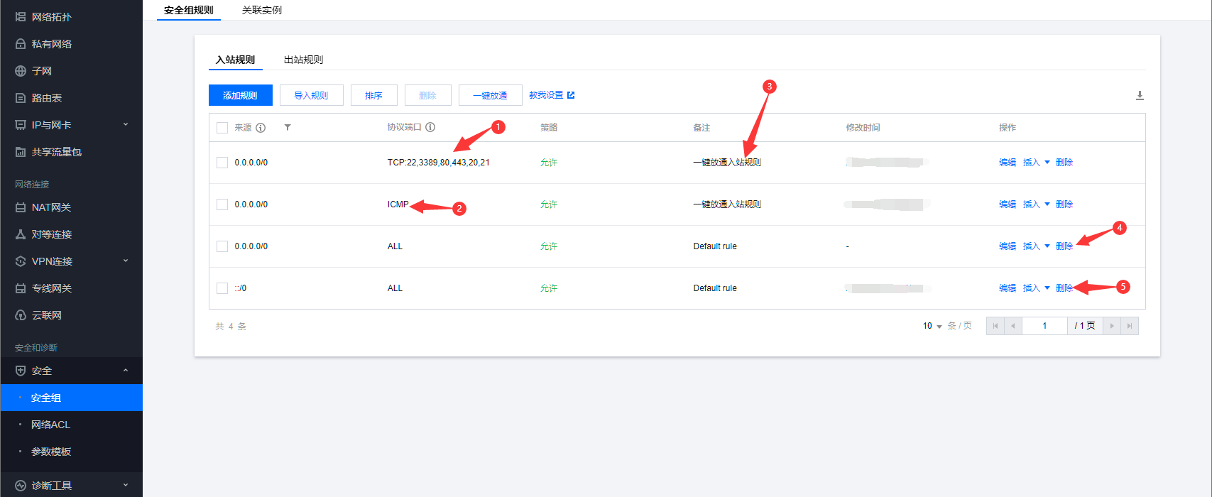The image size is (1212, 497).
Task: Click the 诊断工具 icon
Action: coord(21,486)
